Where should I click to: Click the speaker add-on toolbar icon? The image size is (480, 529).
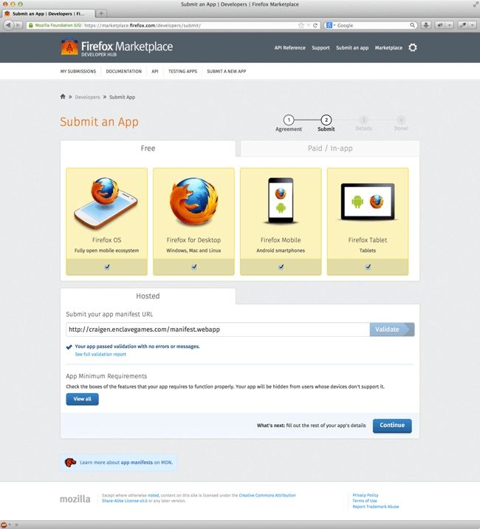[x=440, y=25]
